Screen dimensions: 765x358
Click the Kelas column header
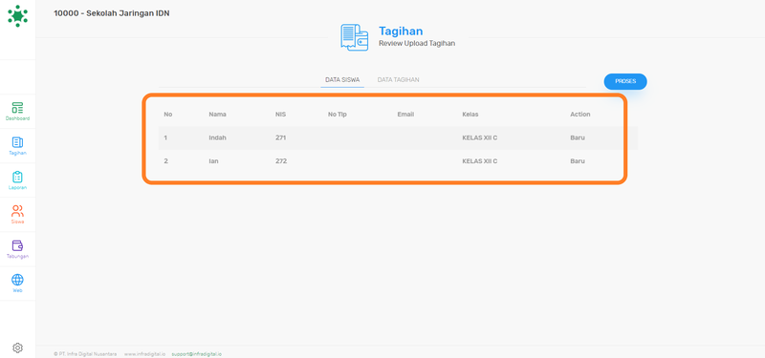click(x=470, y=115)
